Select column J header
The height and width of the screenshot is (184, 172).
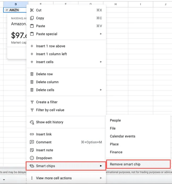click(x=163, y=4)
